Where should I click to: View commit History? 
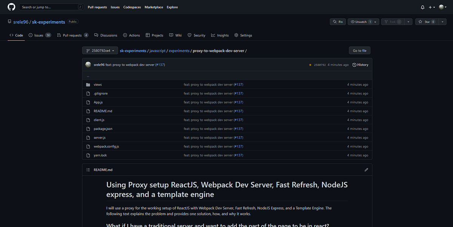point(360,65)
